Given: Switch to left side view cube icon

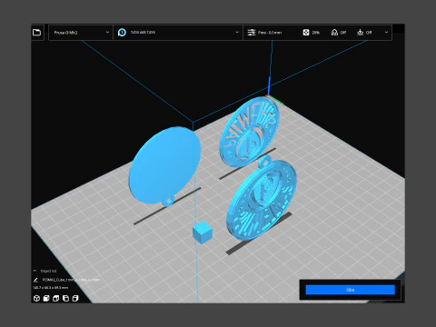Looking at the screenshot, I should tap(65, 299).
